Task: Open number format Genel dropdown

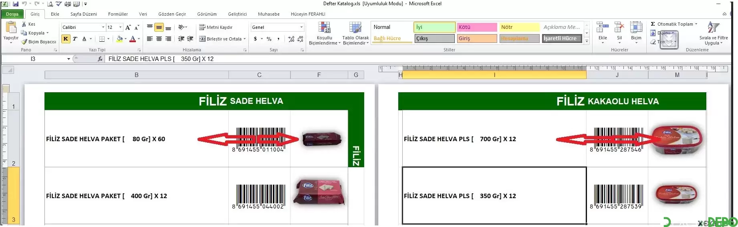Action: [x=301, y=27]
